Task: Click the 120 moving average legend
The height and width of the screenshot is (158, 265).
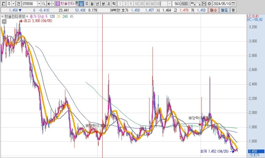Action: [x=52, y=16]
